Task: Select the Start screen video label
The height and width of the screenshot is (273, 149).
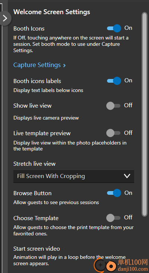Action: tap(37, 249)
